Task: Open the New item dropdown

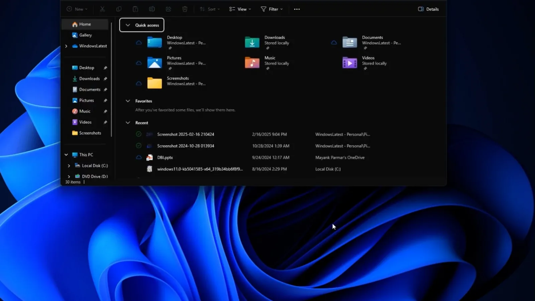Action: pos(77,9)
